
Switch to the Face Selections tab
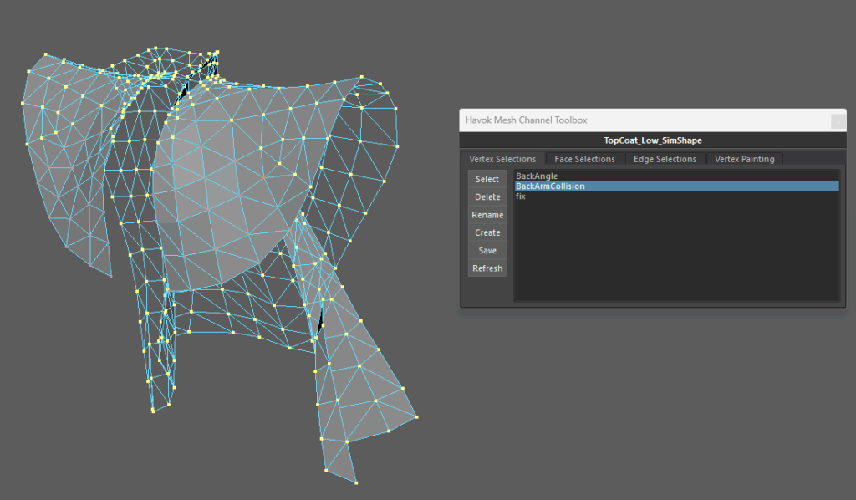click(x=584, y=159)
